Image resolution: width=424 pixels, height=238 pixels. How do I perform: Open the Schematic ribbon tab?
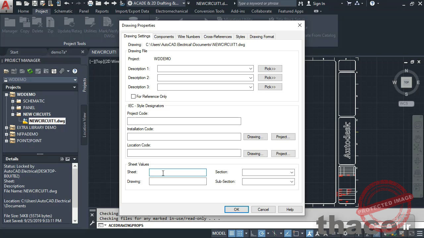click(x=63, y=11)
